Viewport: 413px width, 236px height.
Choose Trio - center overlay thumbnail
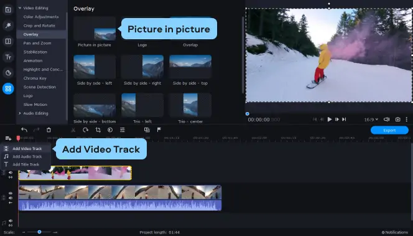tap(190, 105)
